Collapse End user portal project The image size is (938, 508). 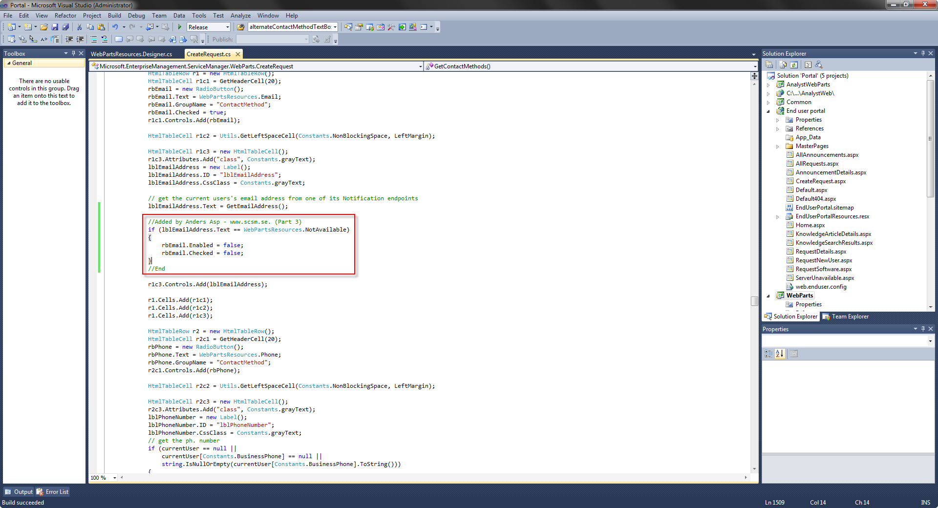pyautogui.click(x=768, y=111)
